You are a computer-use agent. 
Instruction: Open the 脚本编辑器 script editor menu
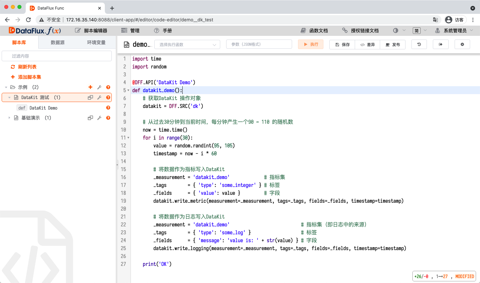coord(91,31)
